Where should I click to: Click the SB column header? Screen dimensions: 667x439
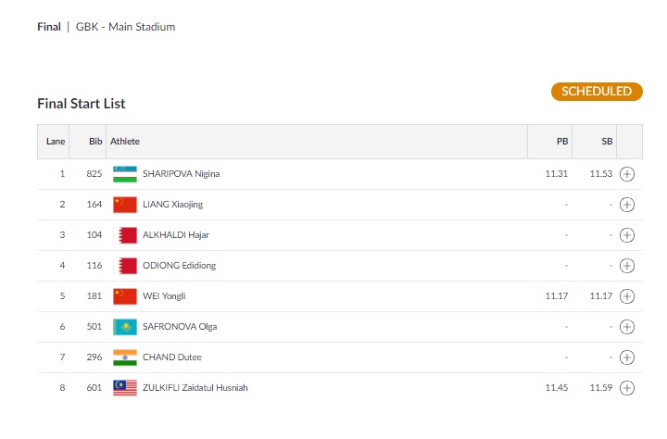coord(607,141)
